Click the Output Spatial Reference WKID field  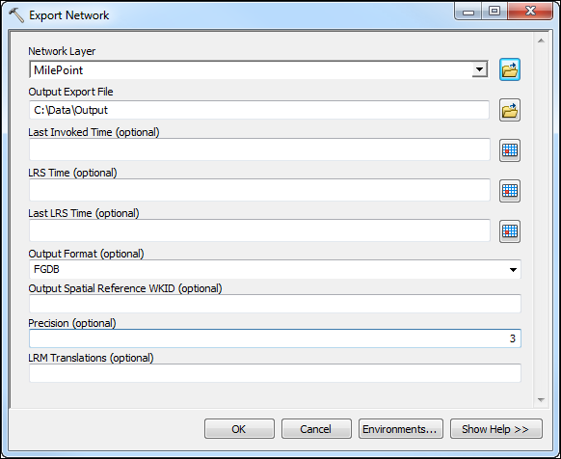[x=275, y=304]
